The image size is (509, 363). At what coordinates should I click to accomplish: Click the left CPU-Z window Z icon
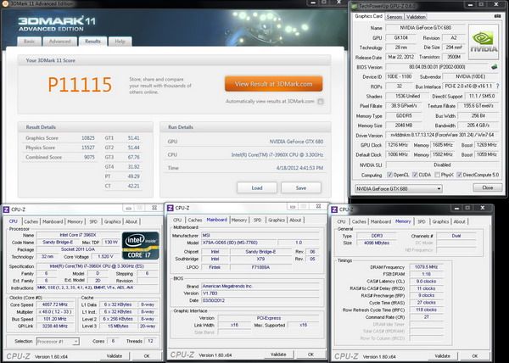(x=6, y=209)
